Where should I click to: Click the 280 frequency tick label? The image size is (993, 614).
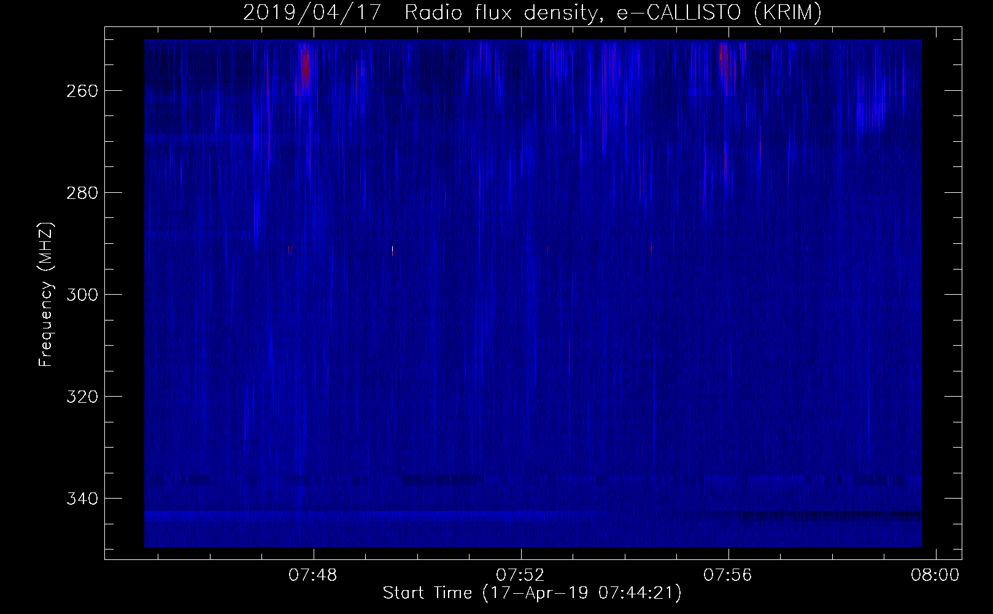pos(81,192)
